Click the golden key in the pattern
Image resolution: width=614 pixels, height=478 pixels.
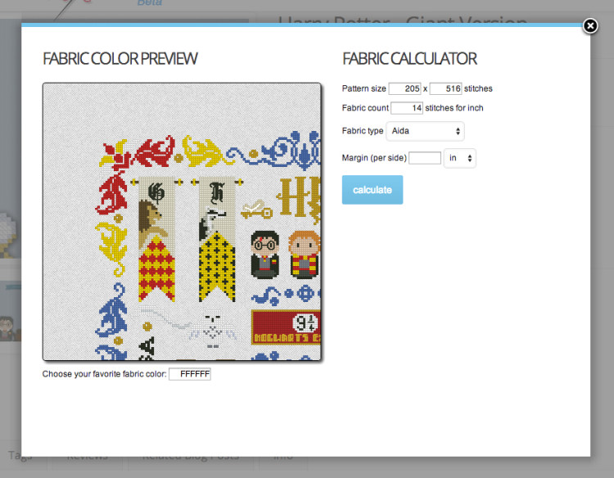(256, 210)
